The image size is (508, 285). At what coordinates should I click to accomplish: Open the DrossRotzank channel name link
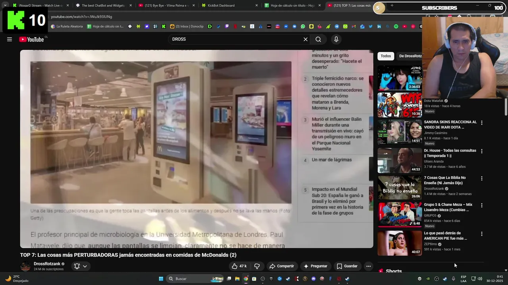tap(47, 264)
